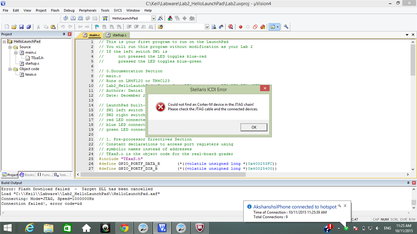
Task: Click the Disable all breakpoints icon
Action: pos(255,27)
